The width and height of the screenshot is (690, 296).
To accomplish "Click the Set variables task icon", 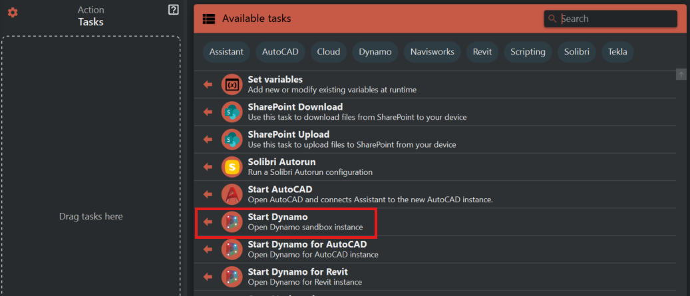I will 232,84.
